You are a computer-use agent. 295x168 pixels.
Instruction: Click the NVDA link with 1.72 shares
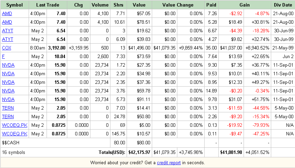8,65
